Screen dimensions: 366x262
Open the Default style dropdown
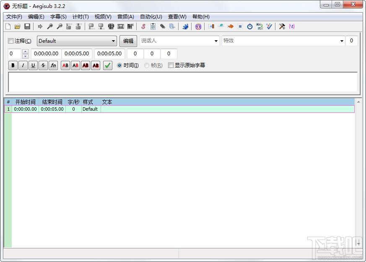click(77, 41)
